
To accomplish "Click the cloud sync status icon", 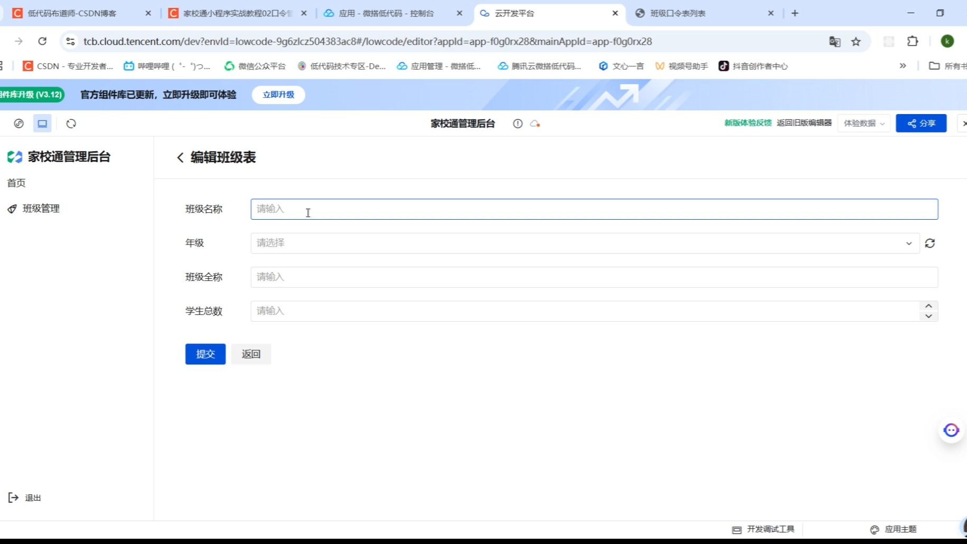I will click(535, 124).
